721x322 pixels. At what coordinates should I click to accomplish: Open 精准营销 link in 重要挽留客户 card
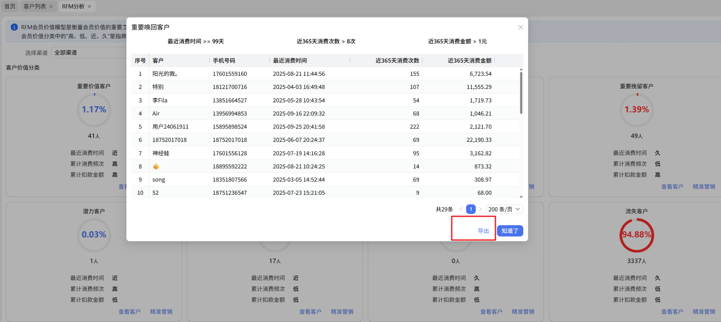click(704, 187)
